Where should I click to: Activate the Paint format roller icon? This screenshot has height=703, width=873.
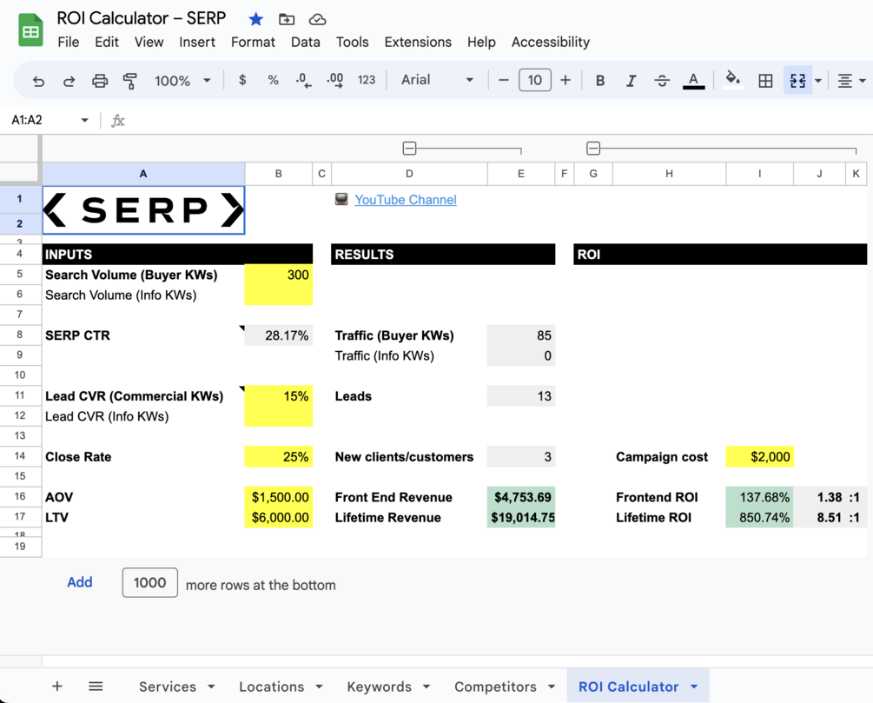point(129,82)
